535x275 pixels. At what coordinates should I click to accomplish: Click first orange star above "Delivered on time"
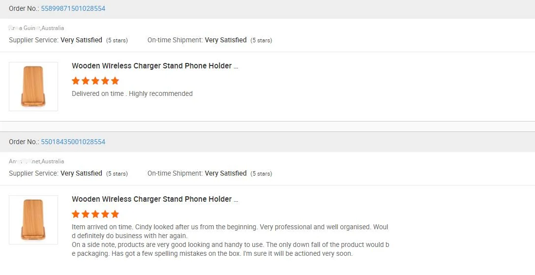76,81
